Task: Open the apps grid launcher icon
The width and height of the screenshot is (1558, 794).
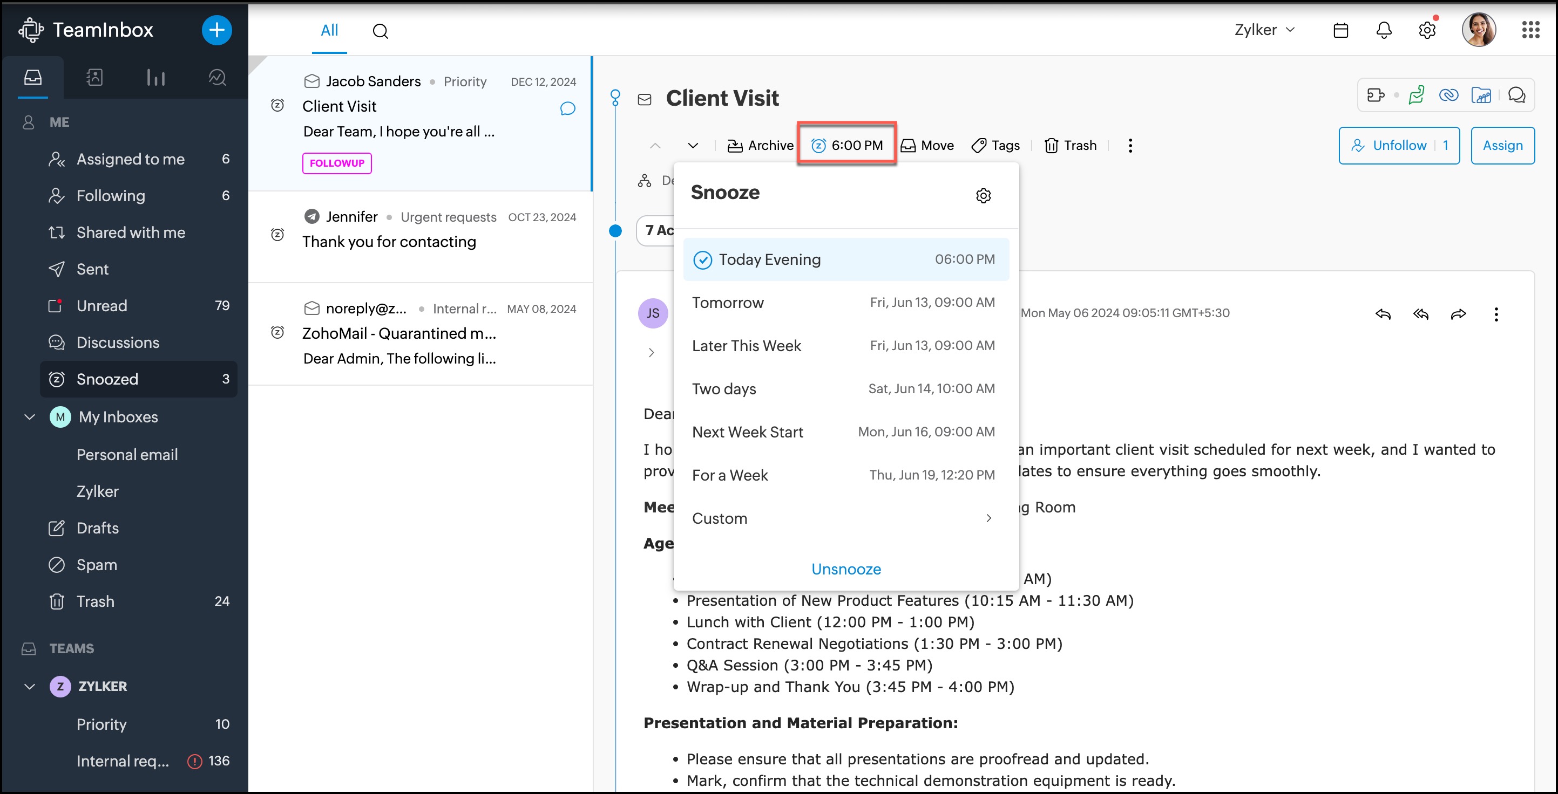Action: click(x=1530, y=30)
